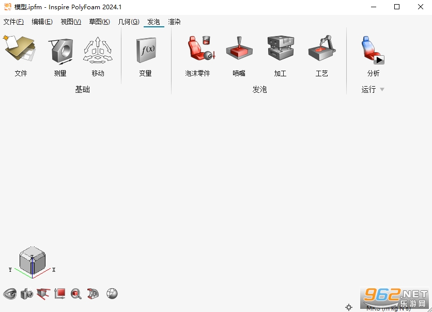Activate the 移动 (Move) tool

(98, 50)
